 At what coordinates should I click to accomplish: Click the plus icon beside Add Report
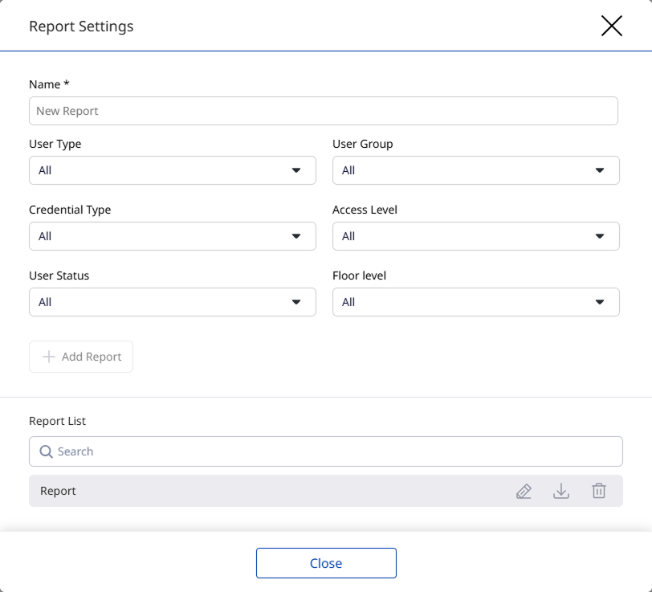(49, 357)
